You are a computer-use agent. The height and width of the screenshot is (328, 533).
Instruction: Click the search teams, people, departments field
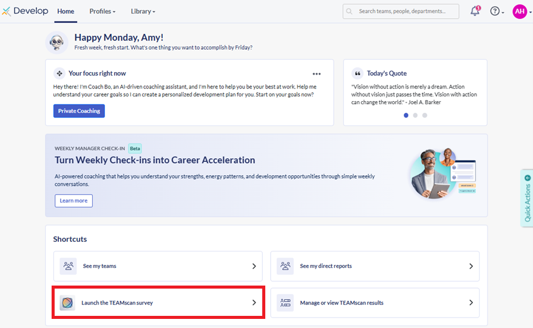pyautogui.click(x=401, y=11)
